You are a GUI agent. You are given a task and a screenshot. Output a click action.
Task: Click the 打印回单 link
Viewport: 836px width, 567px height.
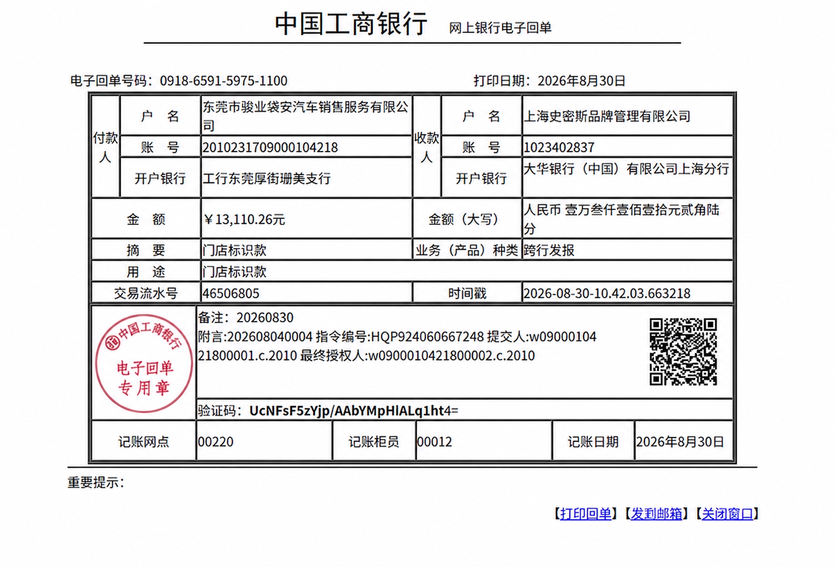(x=585, y=514)
